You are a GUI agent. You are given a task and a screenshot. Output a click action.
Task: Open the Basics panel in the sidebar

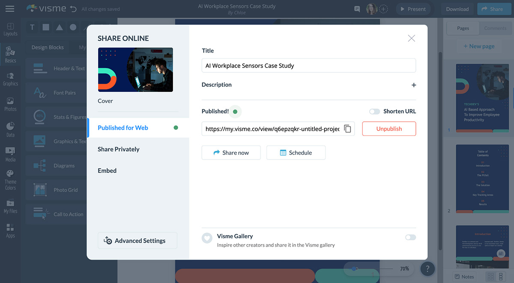click(x=10, y=53)
